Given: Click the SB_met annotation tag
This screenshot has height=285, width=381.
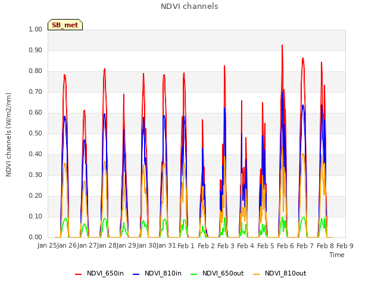Looking at the screenshot, I should 65,25.
